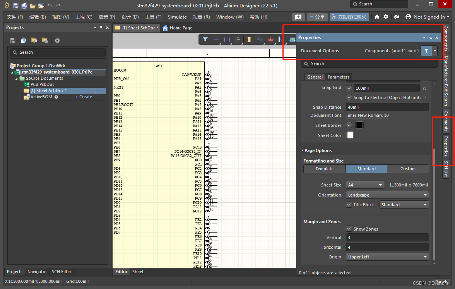Image resolution: width=455 pixels, height=289 pixels.
Task: Click the Vertical margin zones field
Action: [387, 238]
